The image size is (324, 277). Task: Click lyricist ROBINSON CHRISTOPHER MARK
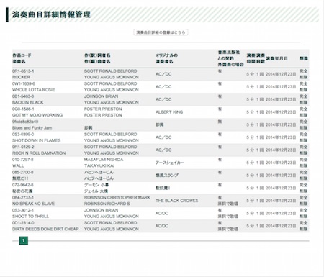(117, 197)
